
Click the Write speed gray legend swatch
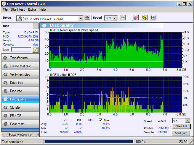(79, 30)
